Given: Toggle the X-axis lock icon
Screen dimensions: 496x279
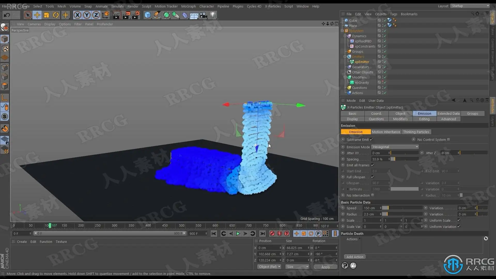Looking at the screenshot, I should pyautogui.click(x=77, y=15).
